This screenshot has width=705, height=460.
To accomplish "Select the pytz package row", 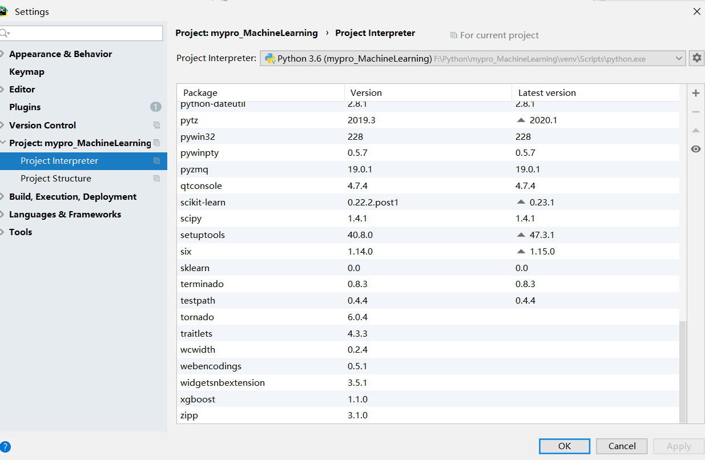I will (428, 120).
